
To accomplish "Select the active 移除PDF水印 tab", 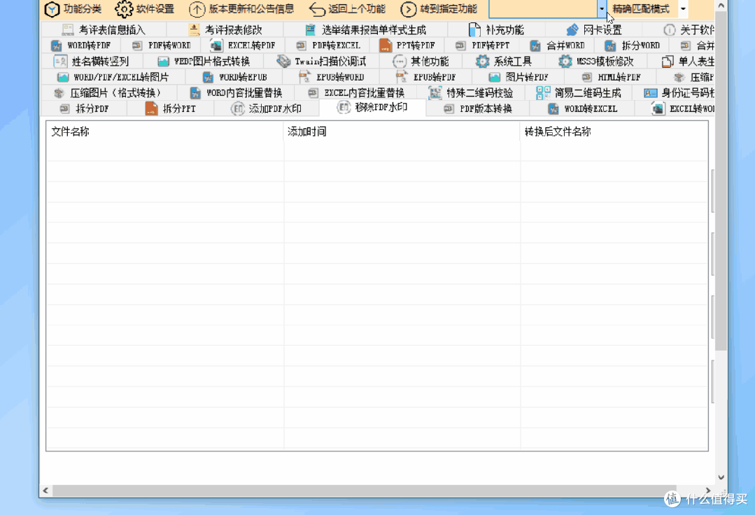I will click(x=372, y=107).
